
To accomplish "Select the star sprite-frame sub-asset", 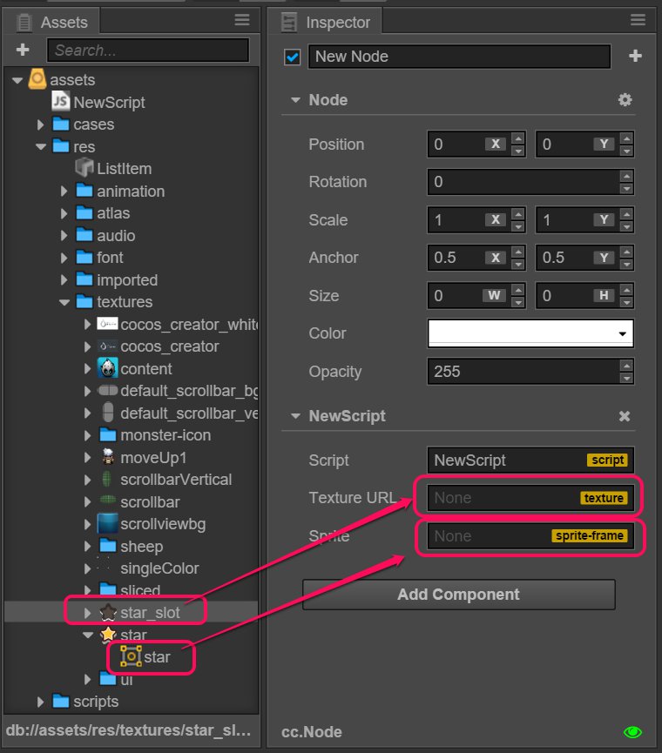I will (x=131, y=657).
